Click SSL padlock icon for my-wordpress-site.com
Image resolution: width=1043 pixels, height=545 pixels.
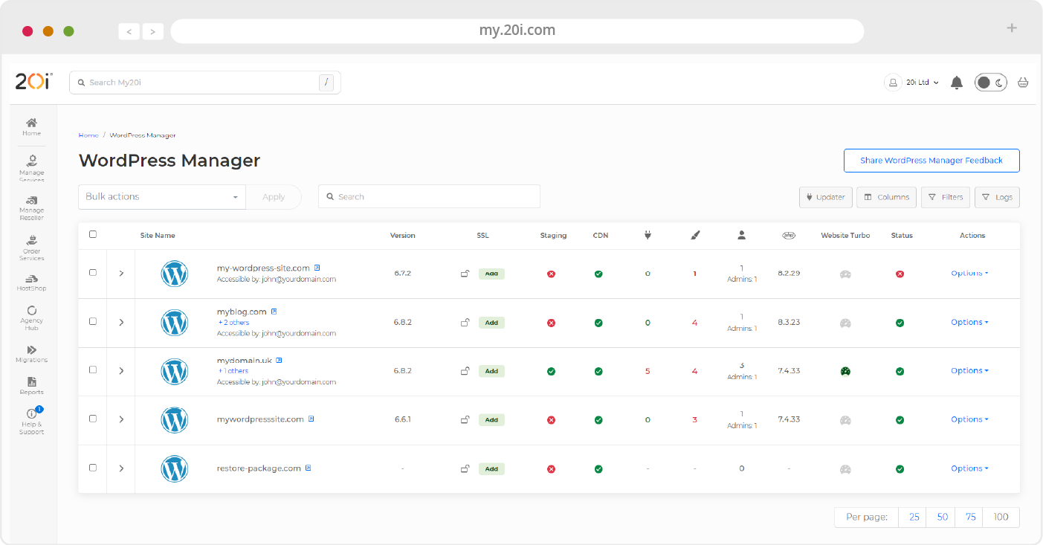click(465, 274)
